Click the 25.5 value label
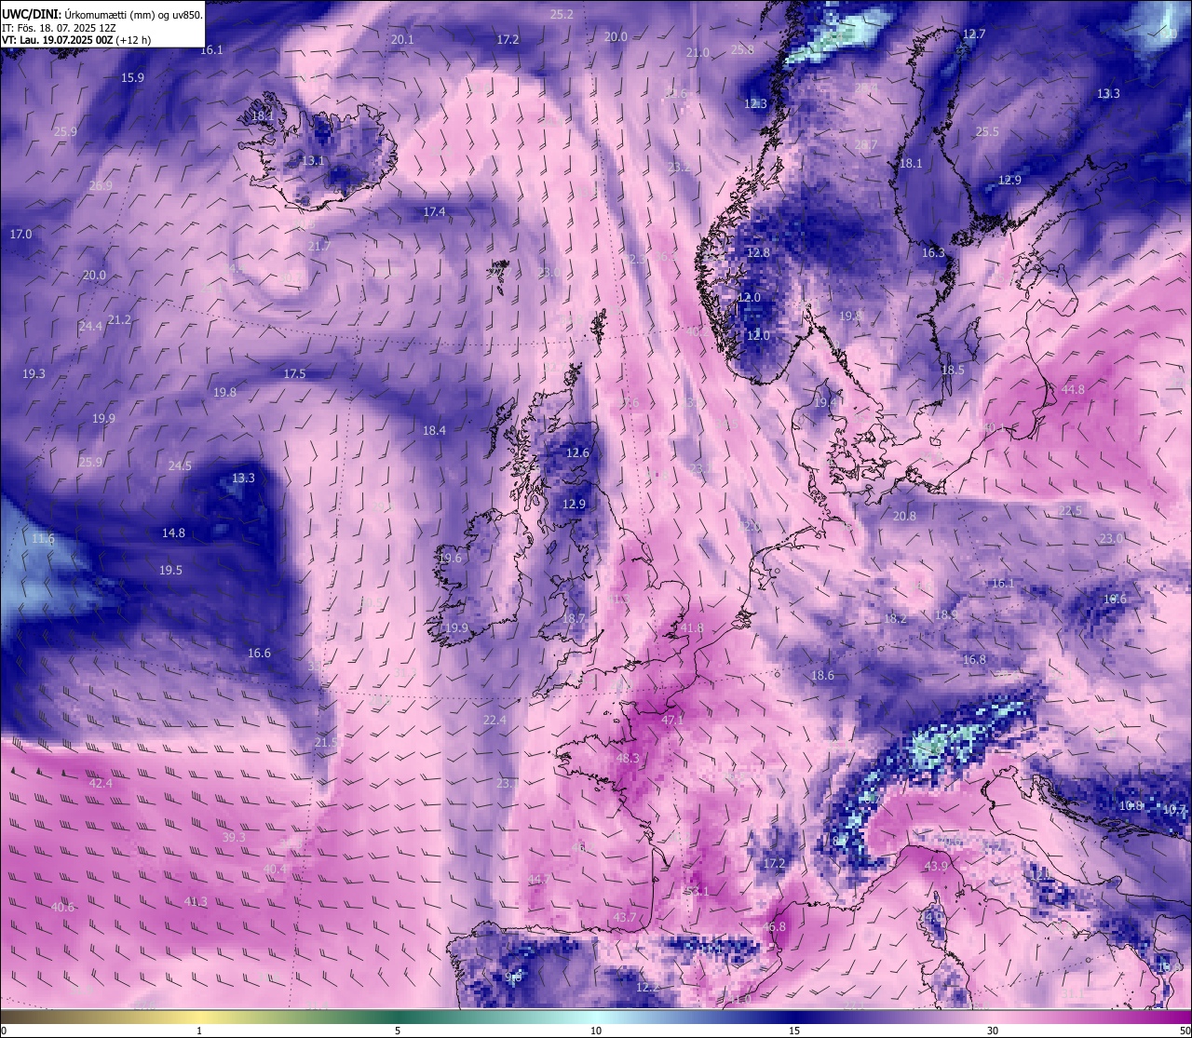The image size is (1192, 1038). click(986, 132)
